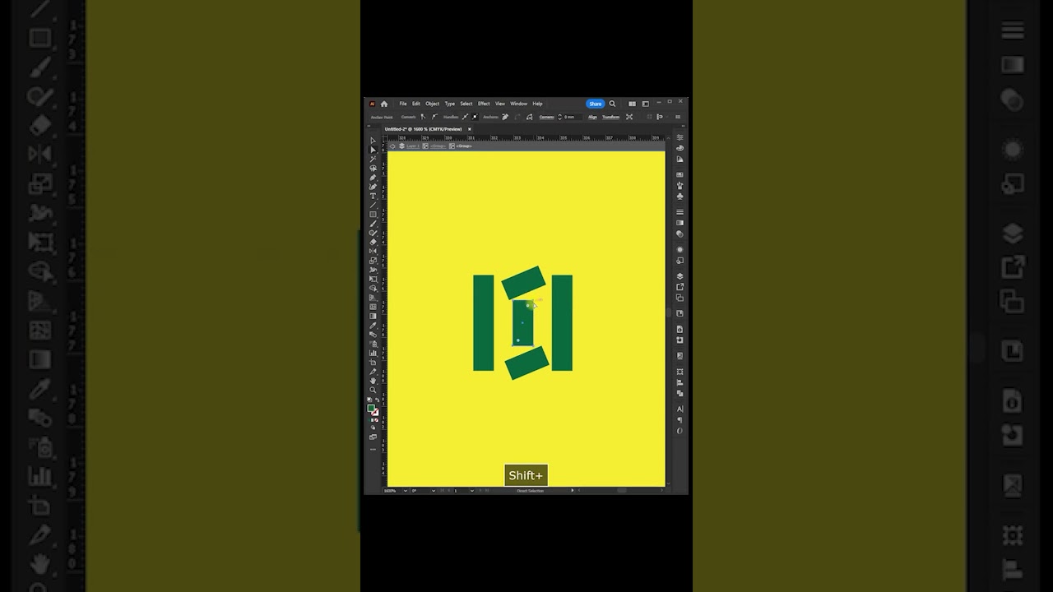This screenshot has width=1053, height=592.
Task: Pick the Hand tool
Action: pos(373,381)
